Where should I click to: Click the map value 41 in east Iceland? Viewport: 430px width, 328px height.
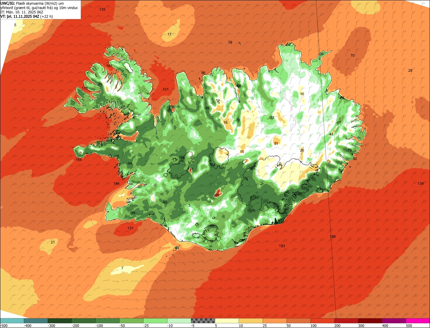pos(331,134)
